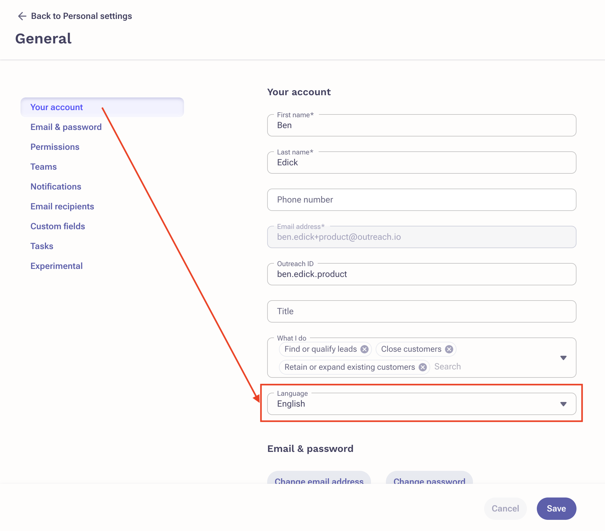Screen dimensions: 605x531
Task: Remove the 'Find or qualify leads' chip
Action: [x=364, y=349]
